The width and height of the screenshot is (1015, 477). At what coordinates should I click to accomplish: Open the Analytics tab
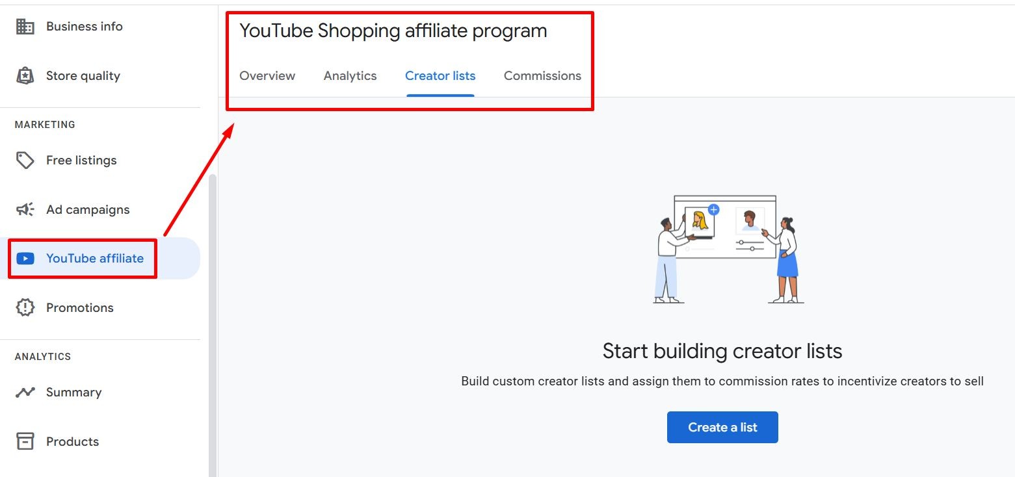click(x=350, y=75)
